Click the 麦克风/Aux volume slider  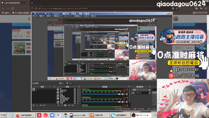(x=101, y=94)
